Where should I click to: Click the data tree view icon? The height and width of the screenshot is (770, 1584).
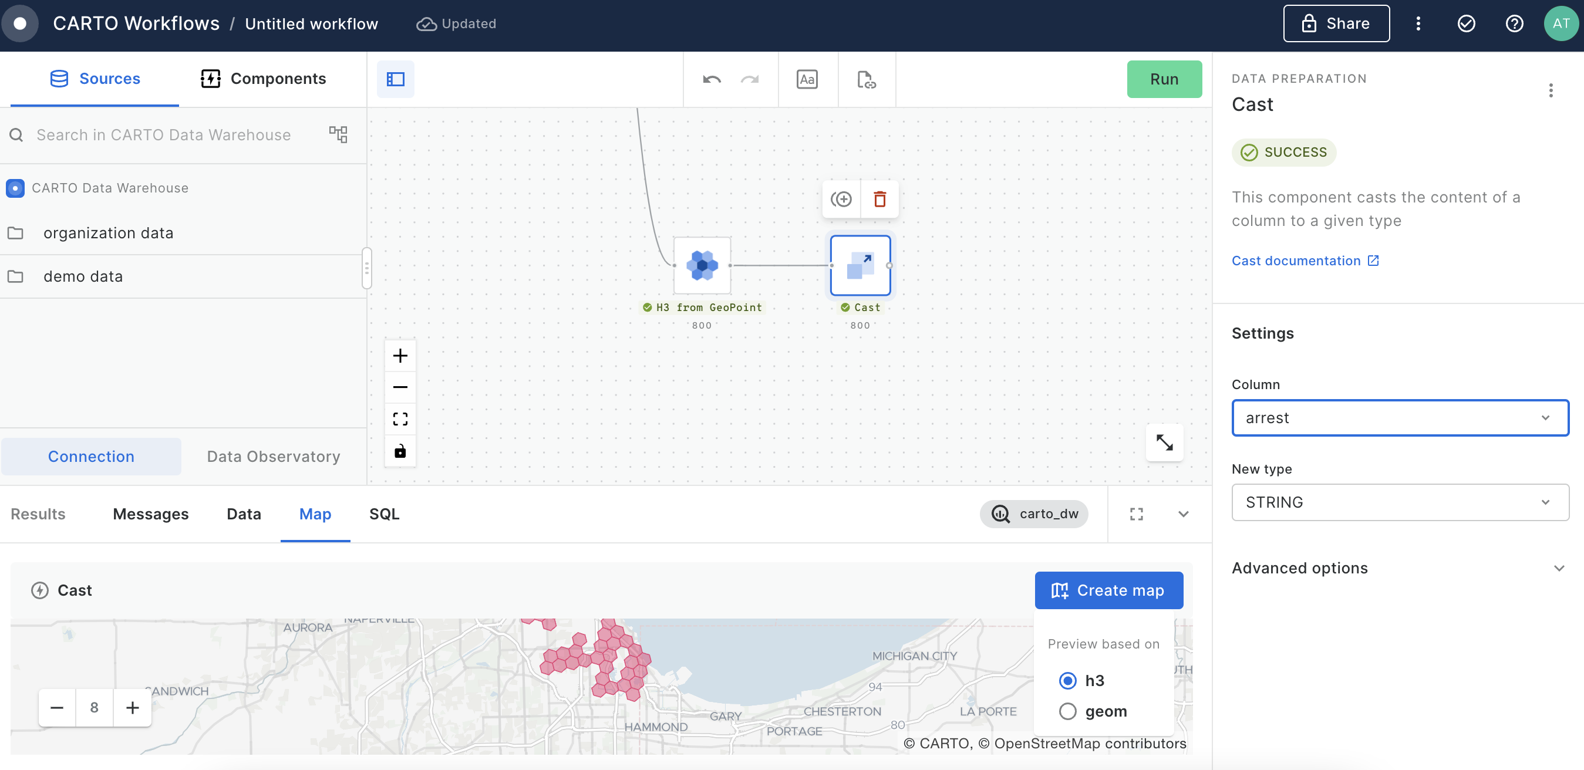click(x=338, y=134)
